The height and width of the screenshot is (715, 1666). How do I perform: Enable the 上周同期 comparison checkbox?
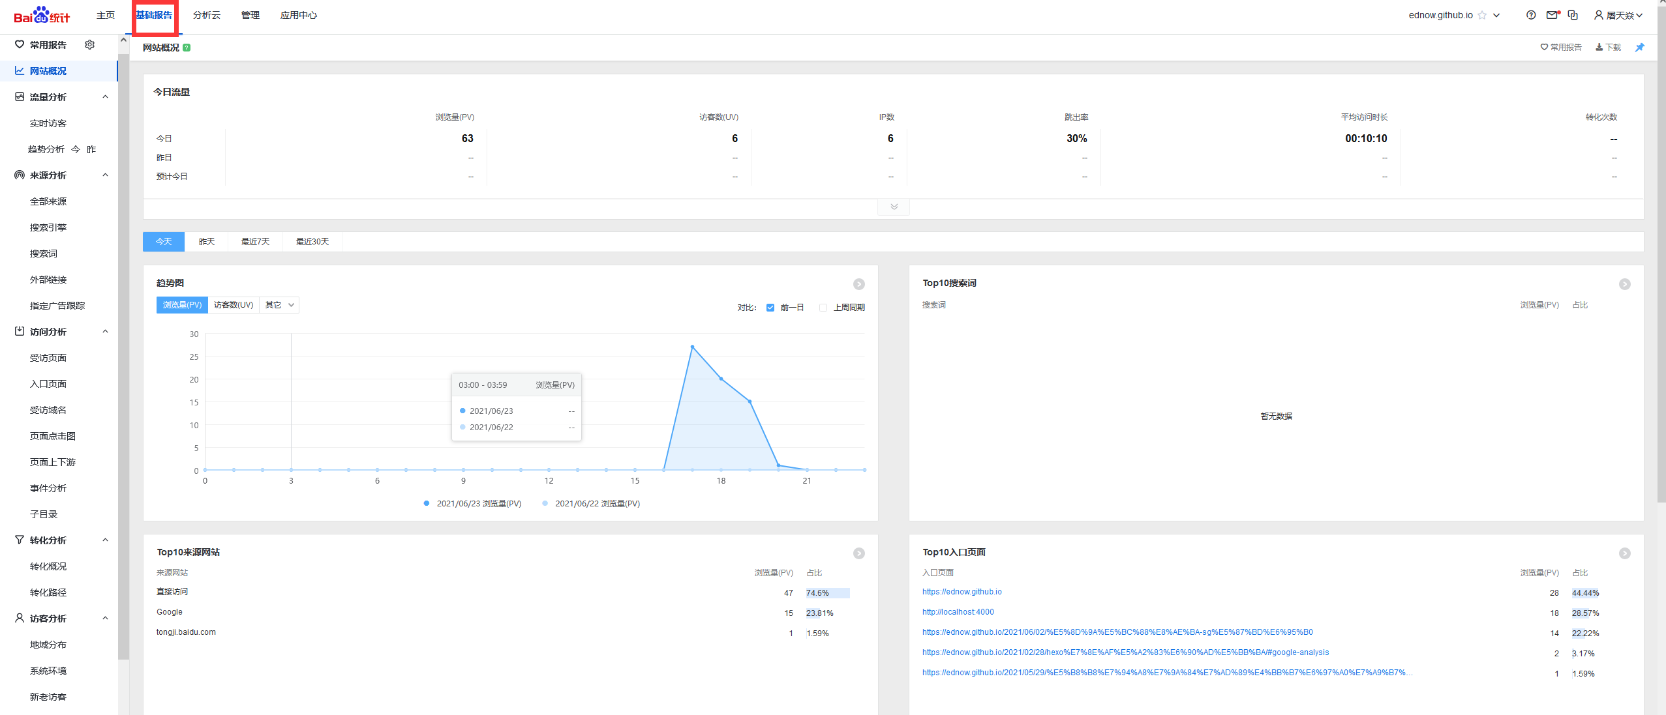[x=823, y=308]
